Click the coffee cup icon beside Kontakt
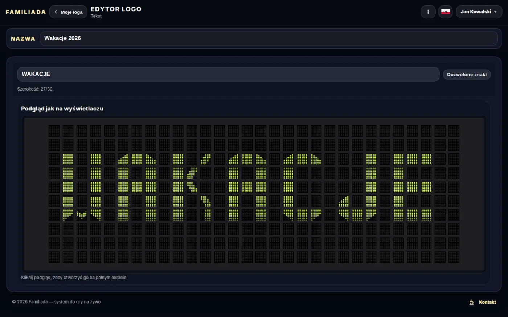This screenshot has width=508, height=317. pyautogui.click(x=472, y=302)
